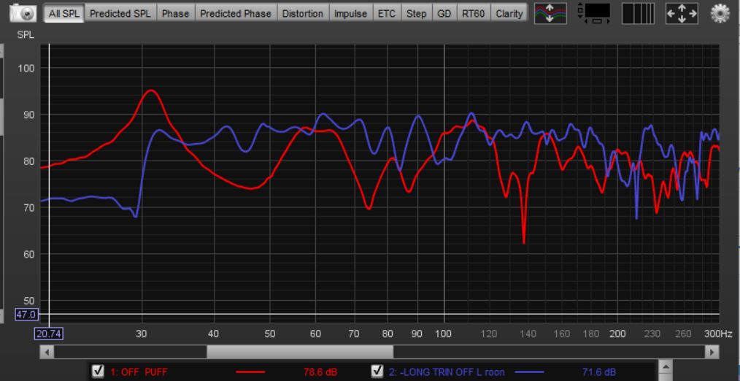740x381 pixels.
Task: Uncheck the 1: OFF PUFF trace checkbox
Action: pos(98,371)
